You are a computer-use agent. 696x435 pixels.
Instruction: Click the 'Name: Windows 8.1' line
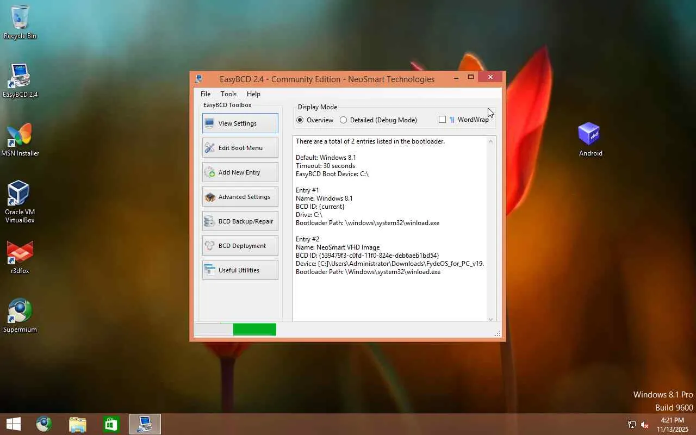[324, 198]
